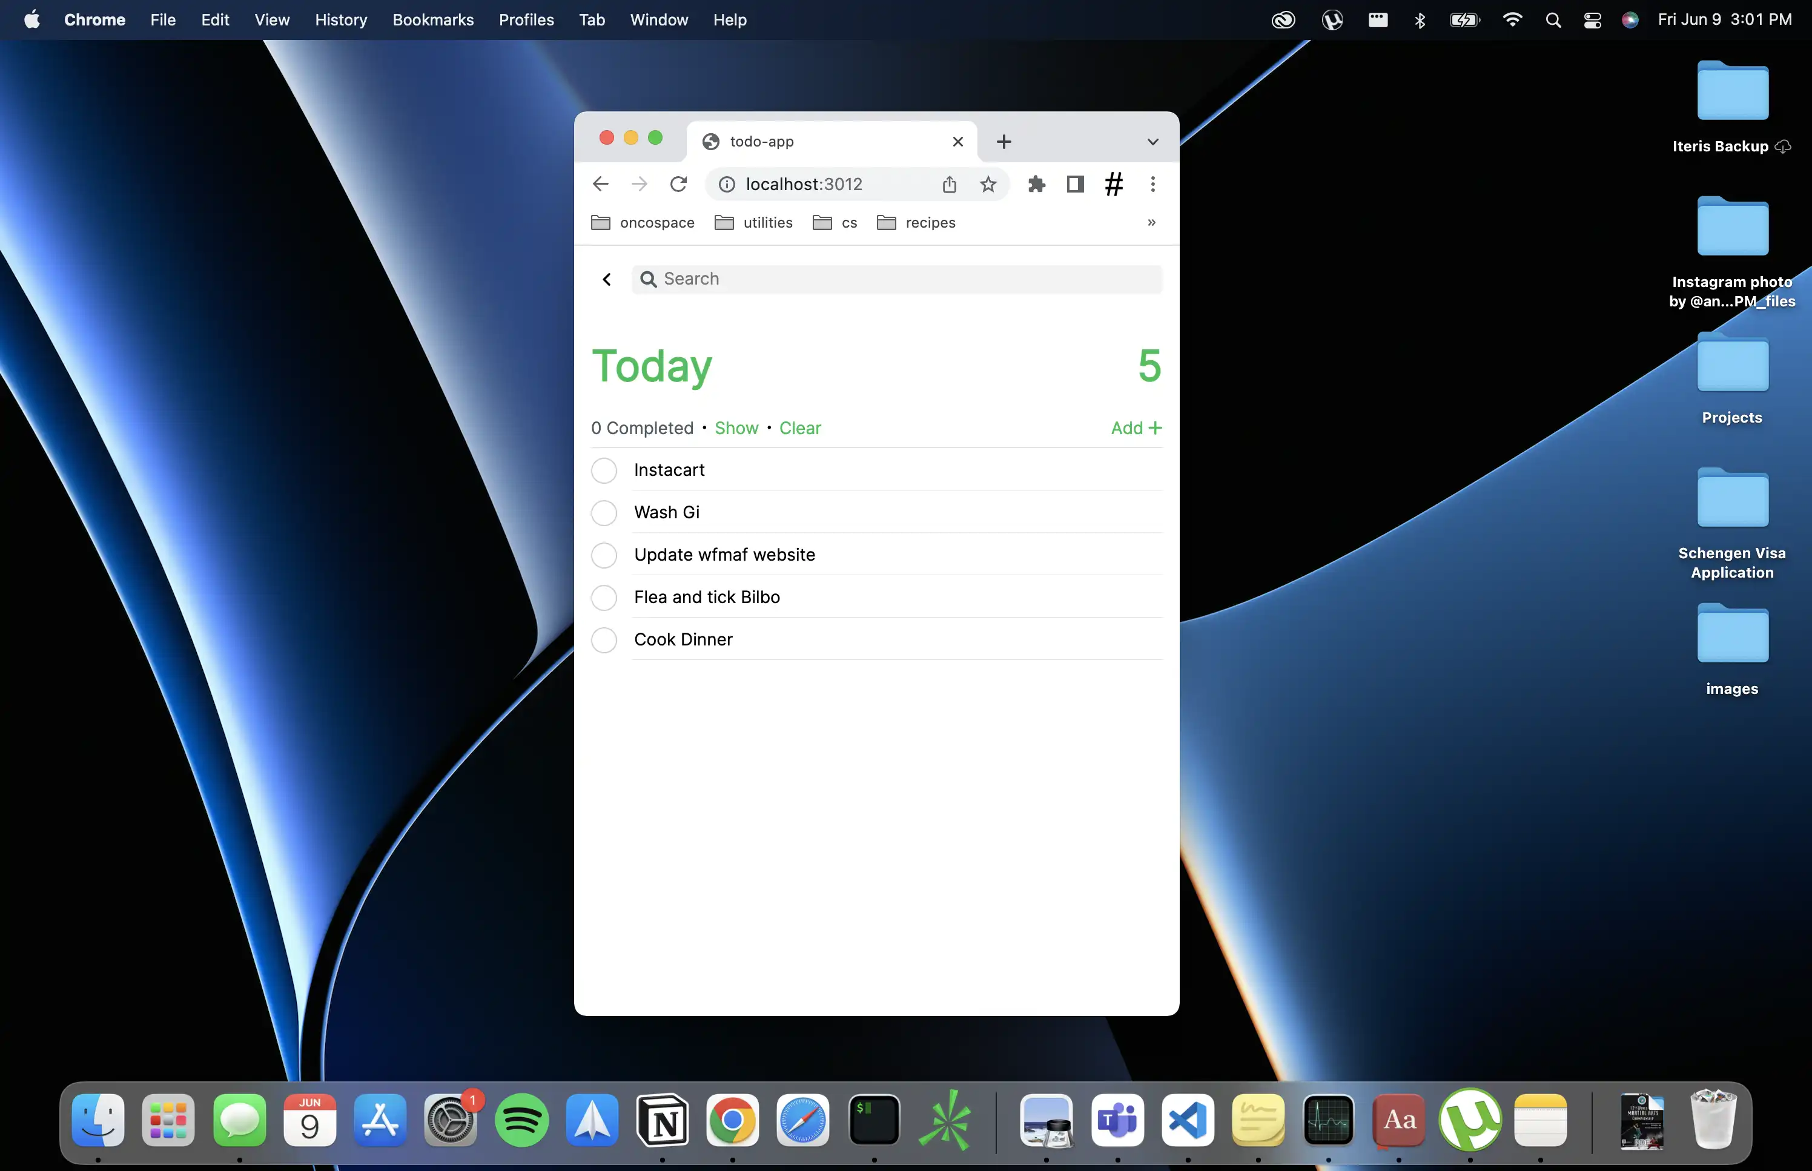Open the Bookmarks menu
The width and height of the screenshot is (1812, 1171).
point(432,20)
